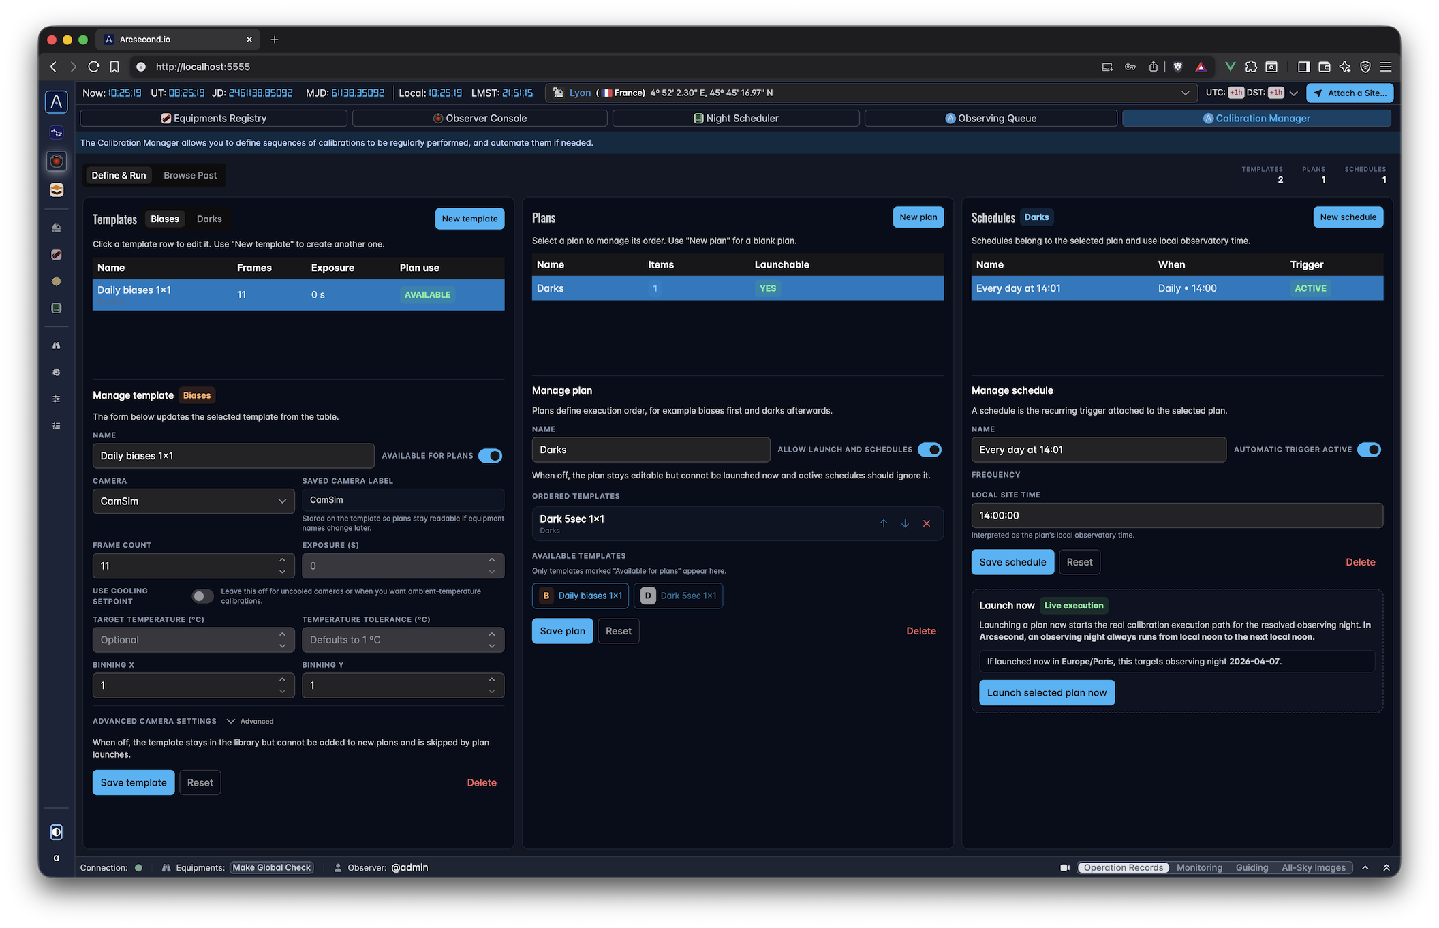This screenshot has height=928, width=1439.
Task: Open the green log book sidebar icon
Action: pos(57,308)
